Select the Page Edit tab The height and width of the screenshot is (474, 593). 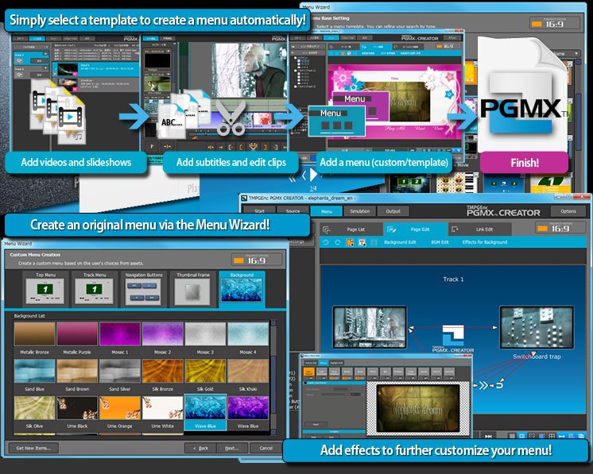point(416,229)
